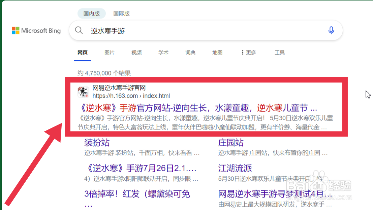Click the 5月30日逆水寒欢乐儿童节 result description
Image resolution: width=373 pixels, height=210 pixels.
click(206, 123)
